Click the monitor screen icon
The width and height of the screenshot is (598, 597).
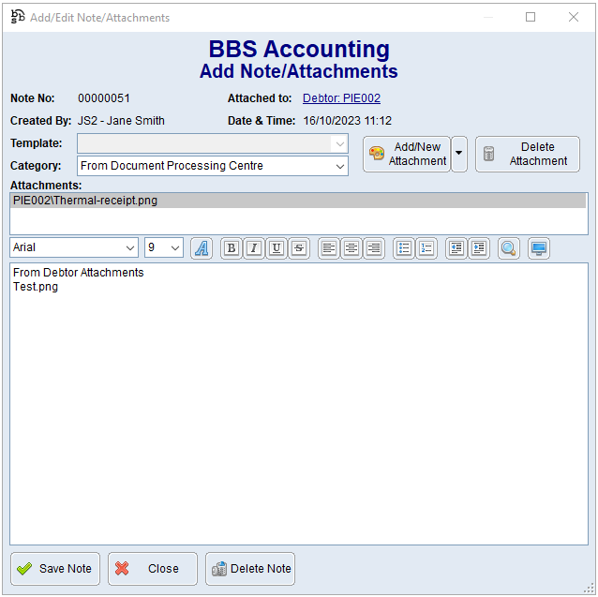pos(539,248)
